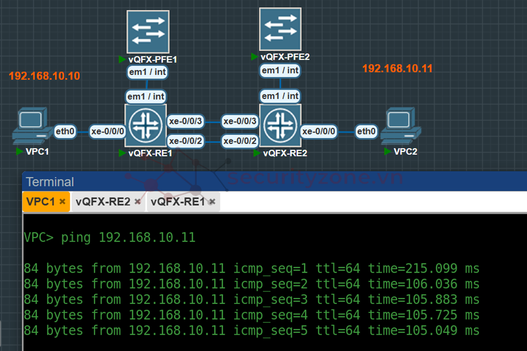This screenshot has height=351, width=527.
Task: Click the vQFX-RE2 router node icon
Action: (279, 125)
